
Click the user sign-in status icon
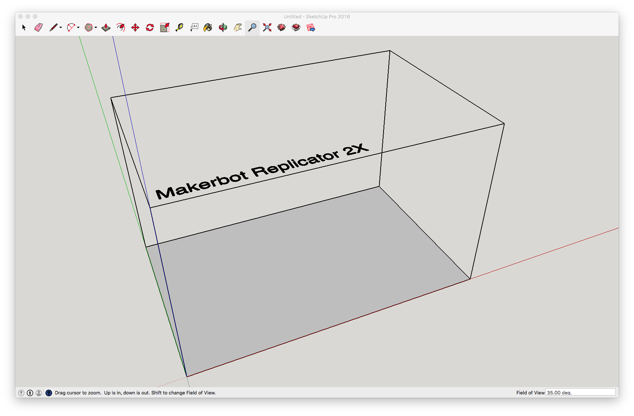click(39, 393)
